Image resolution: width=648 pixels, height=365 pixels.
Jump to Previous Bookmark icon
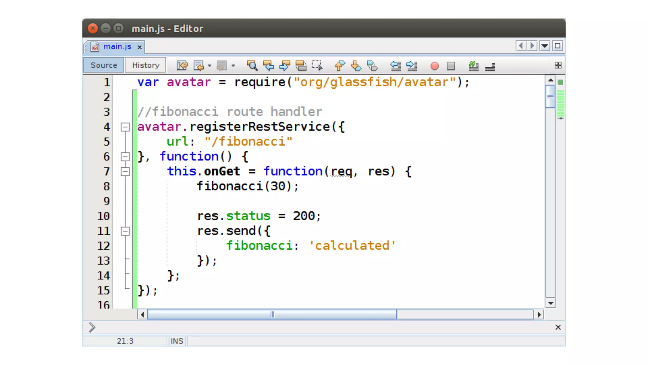(x=340, y=66)
